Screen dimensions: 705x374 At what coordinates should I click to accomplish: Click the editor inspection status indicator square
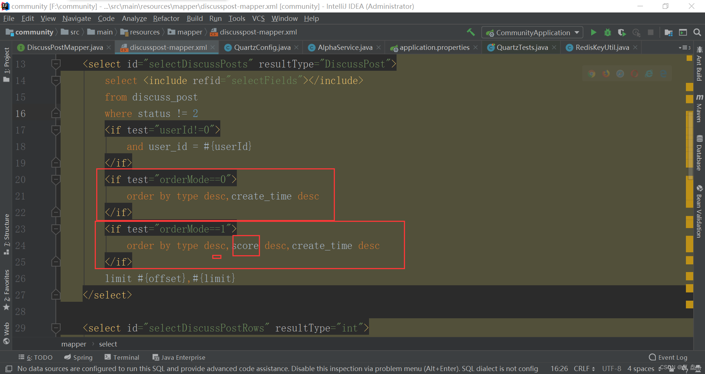point(689,58)
